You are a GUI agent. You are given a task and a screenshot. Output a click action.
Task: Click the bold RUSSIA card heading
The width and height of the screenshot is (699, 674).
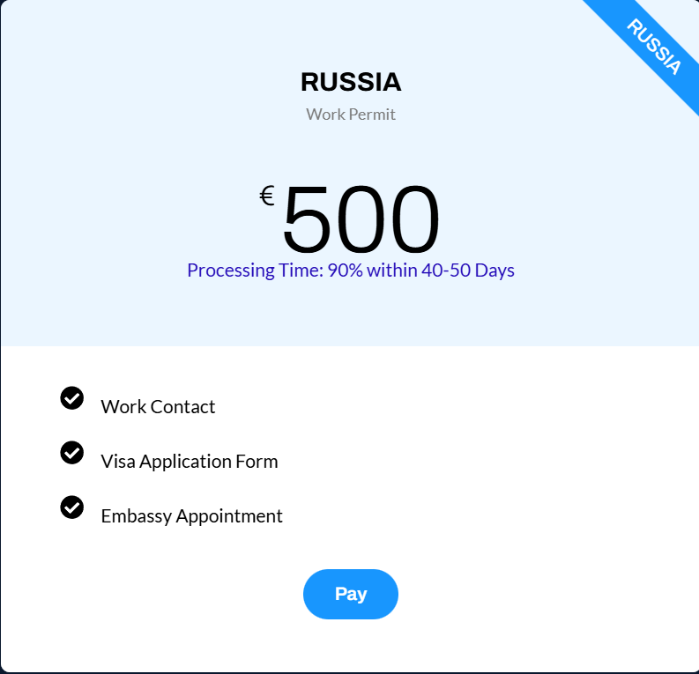pos(351,82)
